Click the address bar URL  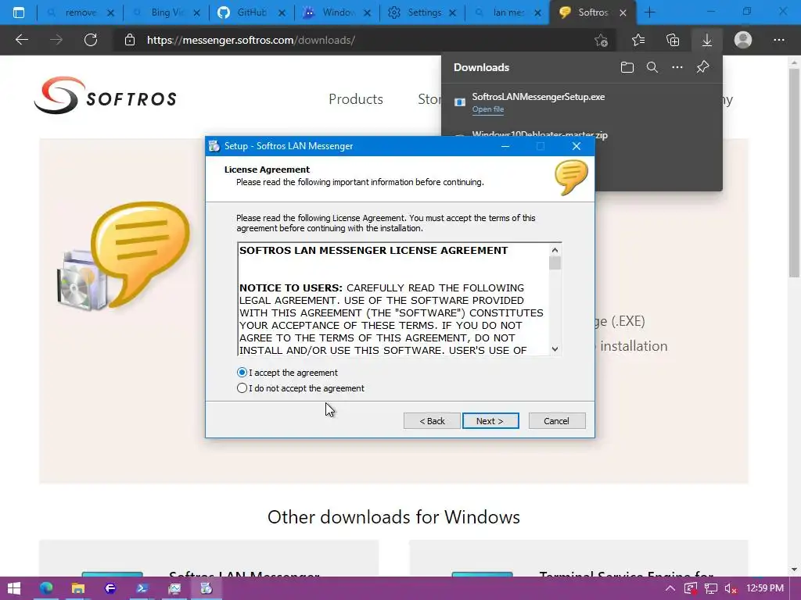(251, 40)
